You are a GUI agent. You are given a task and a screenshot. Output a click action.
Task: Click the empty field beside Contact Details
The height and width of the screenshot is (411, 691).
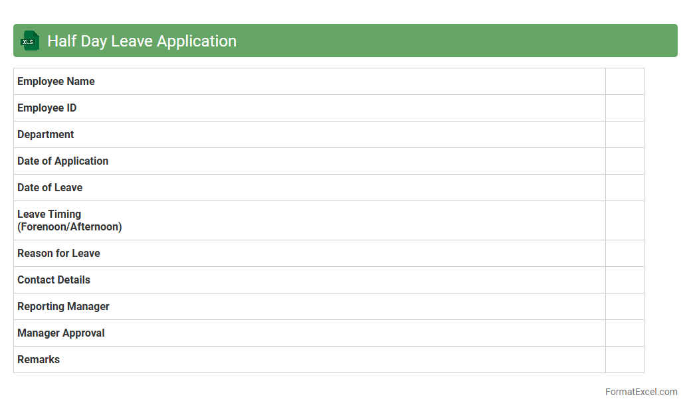click(625, 280)
